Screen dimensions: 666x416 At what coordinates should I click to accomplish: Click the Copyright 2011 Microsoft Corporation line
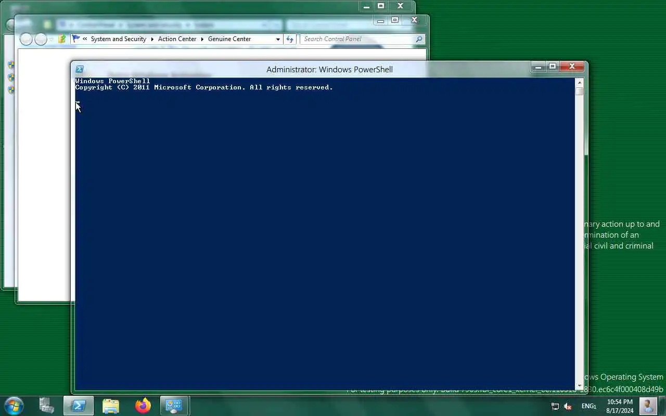pos(204,87)
